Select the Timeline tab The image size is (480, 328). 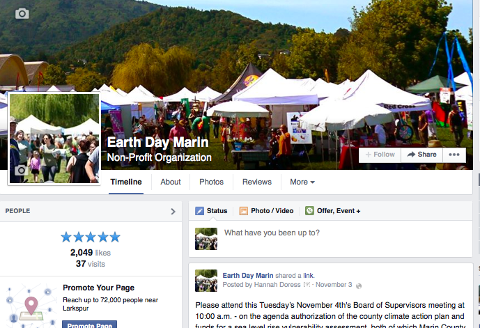[x=126, y=182]
